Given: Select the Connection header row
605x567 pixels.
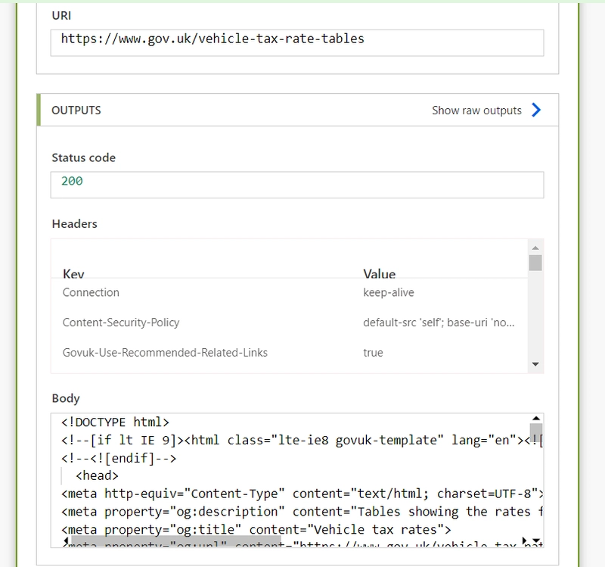Looking at the screenshot, I should [x=290, y=292].
